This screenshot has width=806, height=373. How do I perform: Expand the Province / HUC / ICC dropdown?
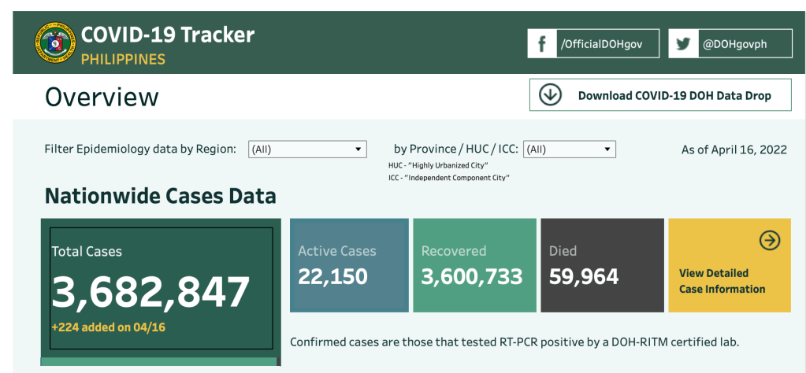tap(569, 150)
